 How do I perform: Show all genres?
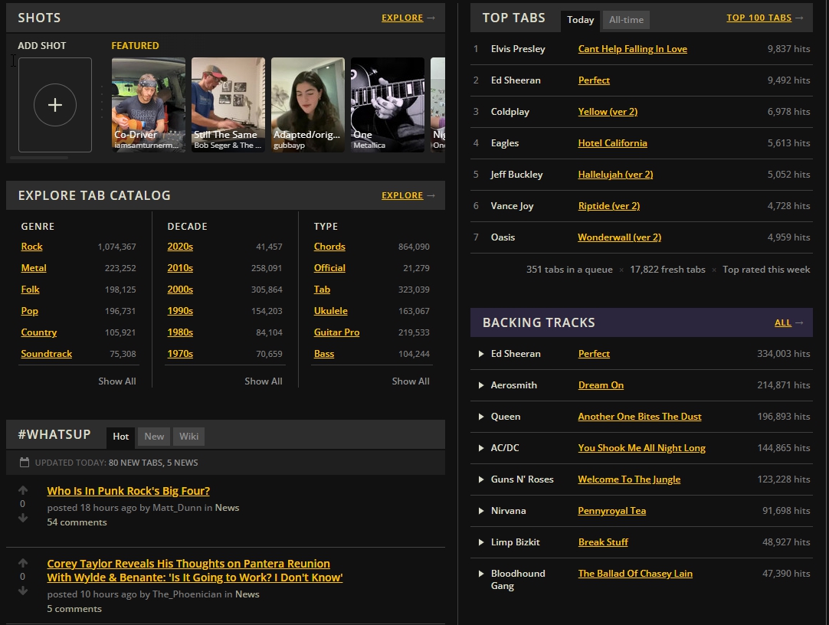(x=117, y=381)
